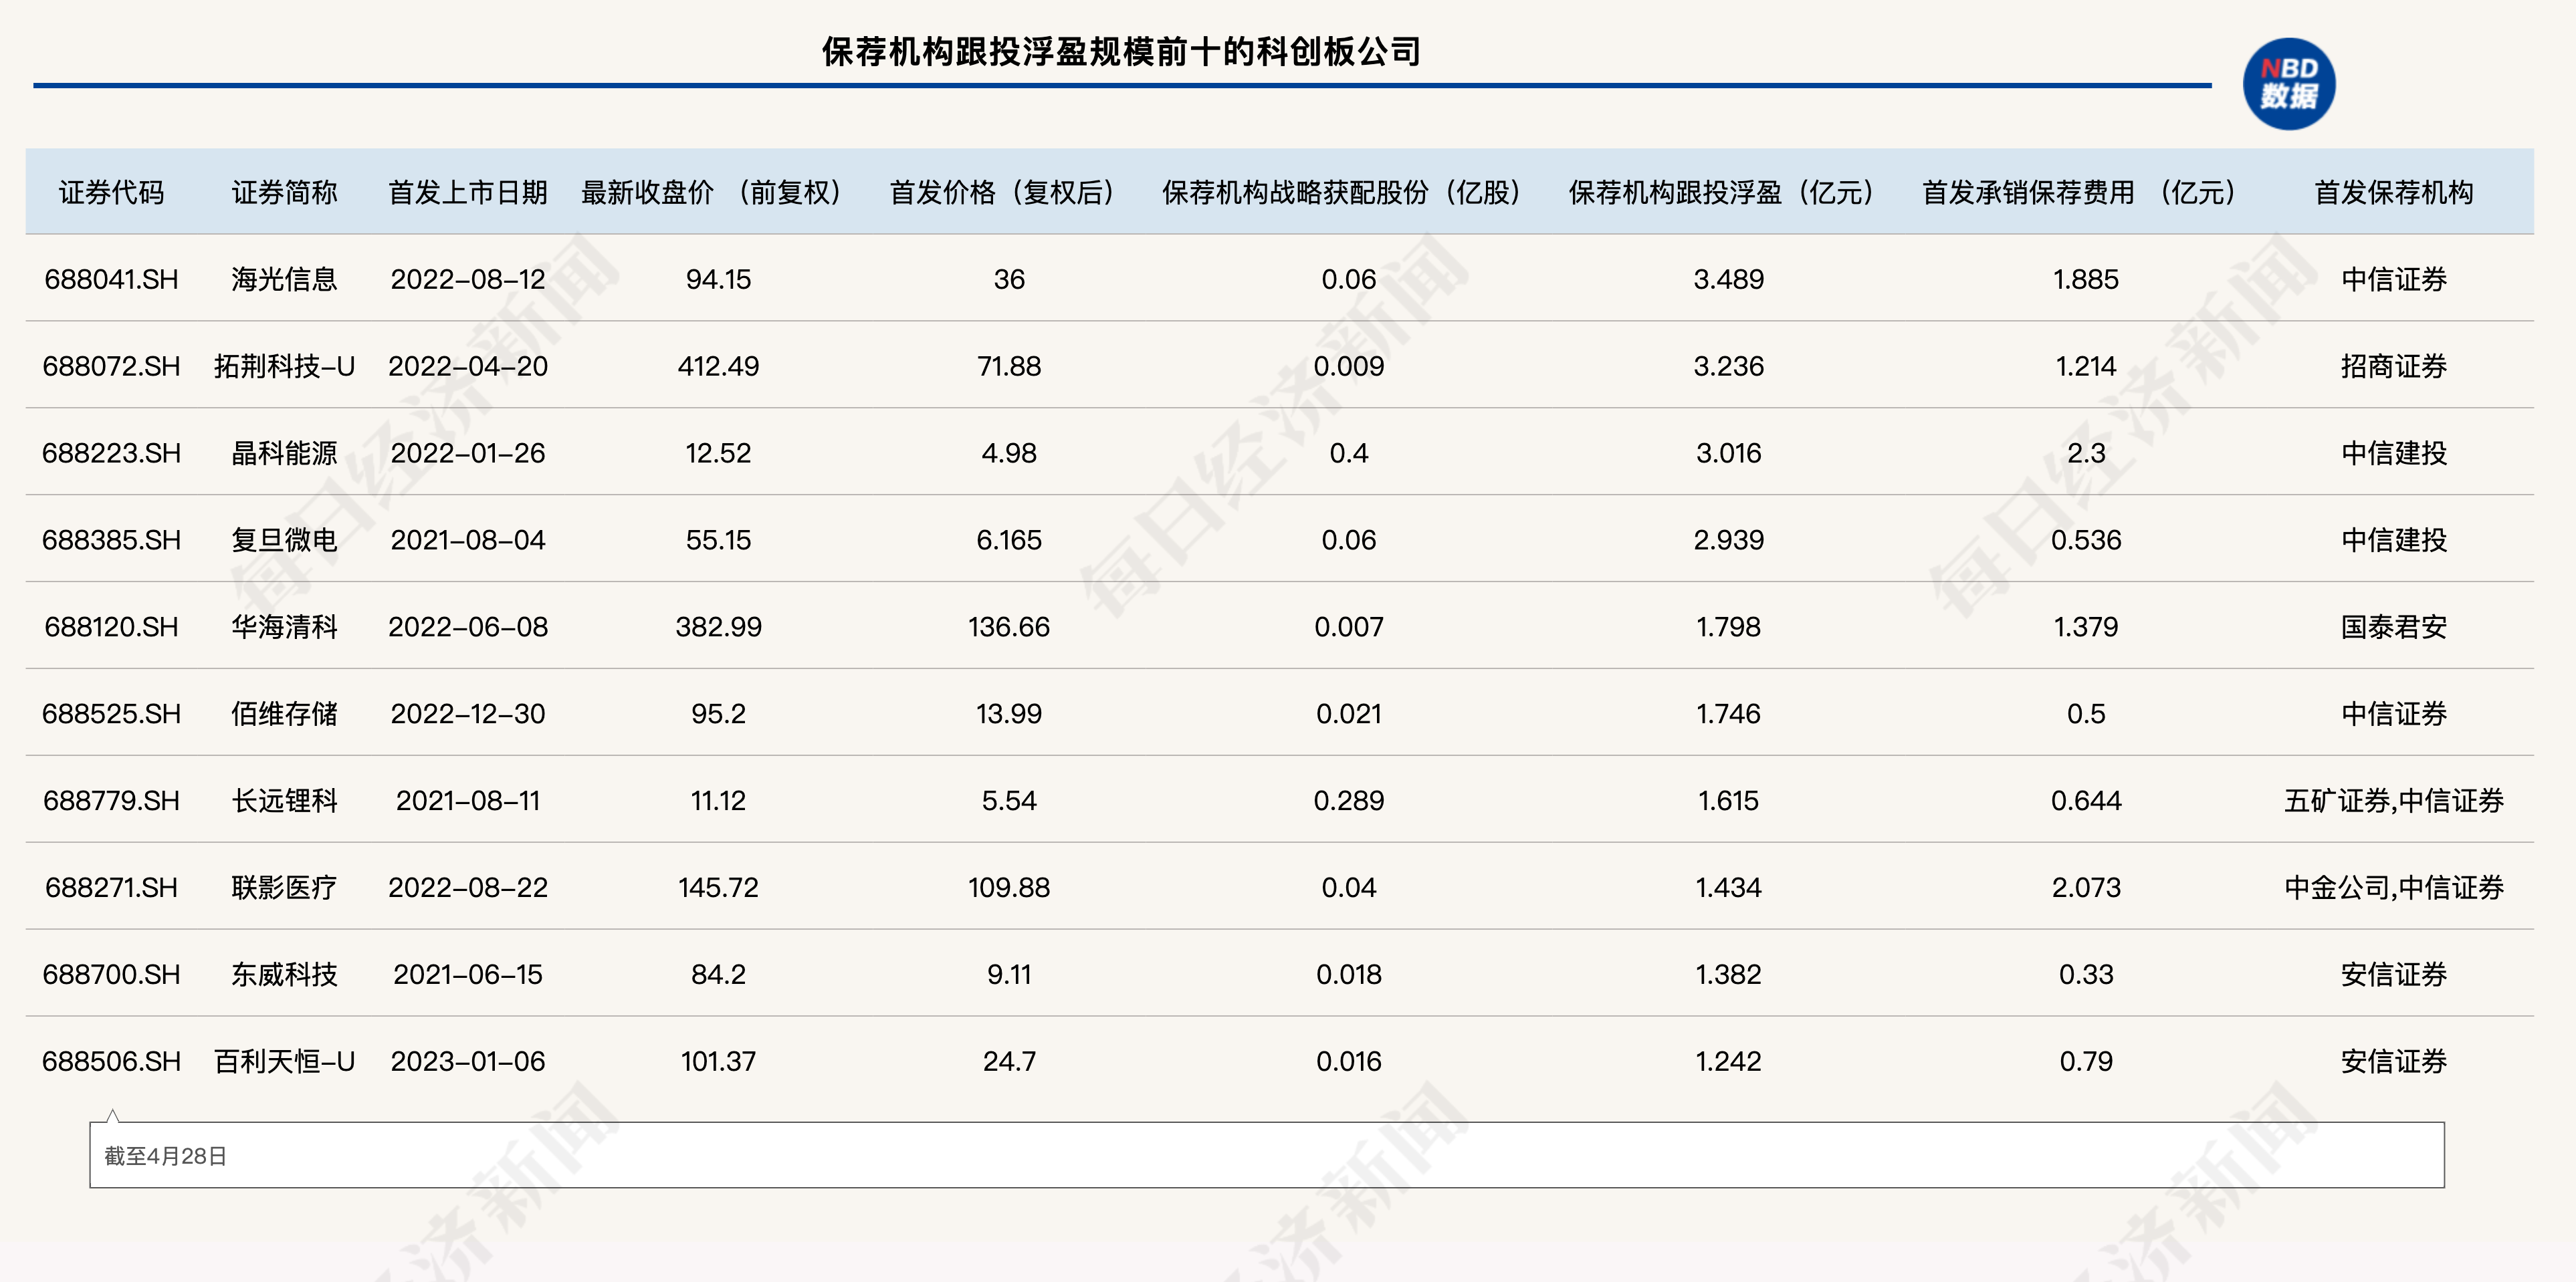This screenshot has width=2576, height=1282.
Task: Select the 首发上市日期 column header
Action: [x=467, y=192]
